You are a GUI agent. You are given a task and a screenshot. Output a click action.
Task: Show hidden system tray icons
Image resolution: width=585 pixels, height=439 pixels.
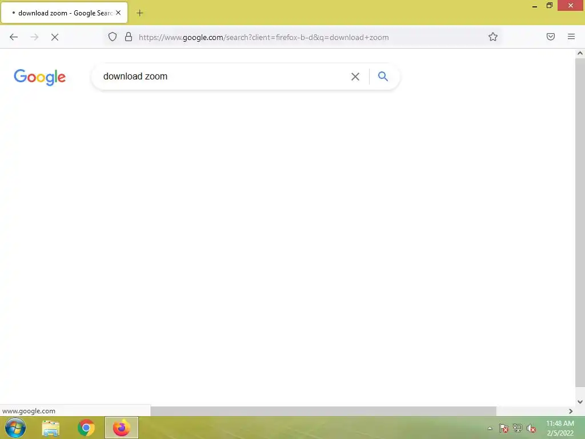pyautogui.click(x=490, y=428)
